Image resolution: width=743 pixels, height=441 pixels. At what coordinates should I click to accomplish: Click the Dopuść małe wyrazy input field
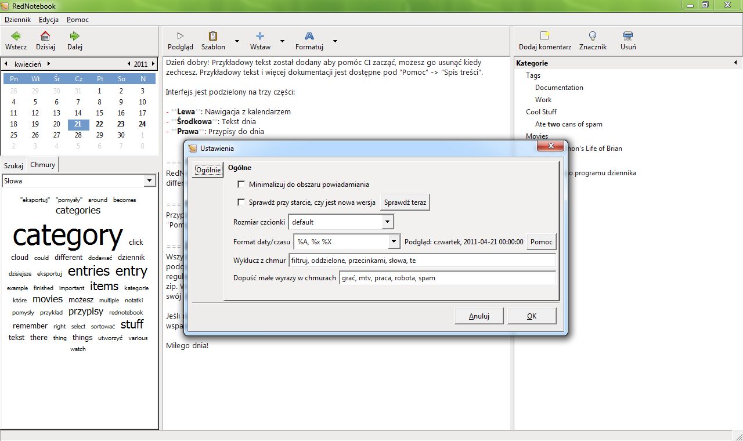(448, 278)
